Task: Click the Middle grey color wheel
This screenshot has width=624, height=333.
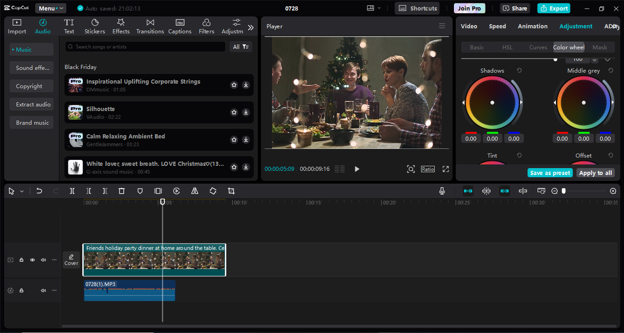Action: (x=584, y=102)
